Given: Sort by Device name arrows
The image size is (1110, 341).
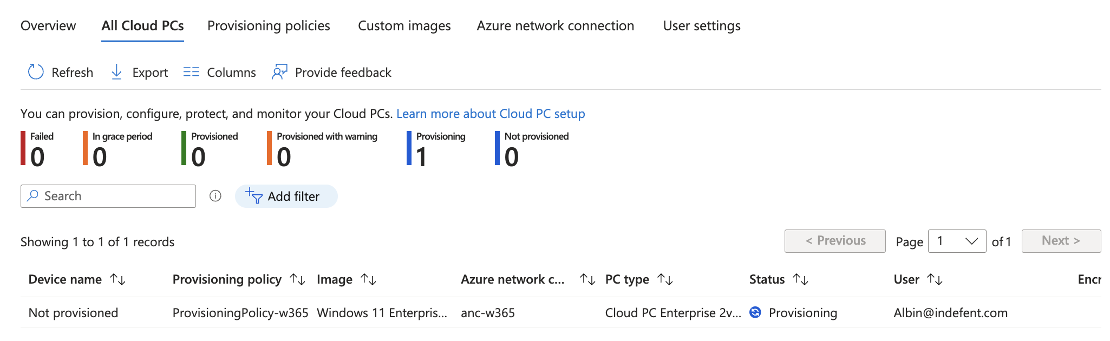Looking at the screenshot, I should [117, 279].
